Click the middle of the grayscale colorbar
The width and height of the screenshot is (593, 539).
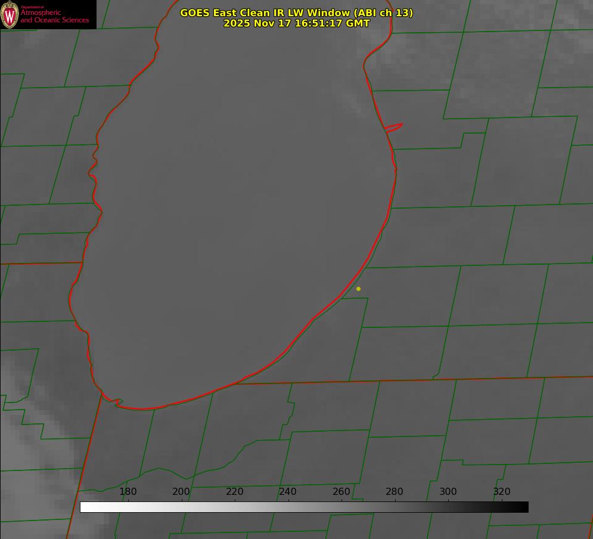[304, 507]
